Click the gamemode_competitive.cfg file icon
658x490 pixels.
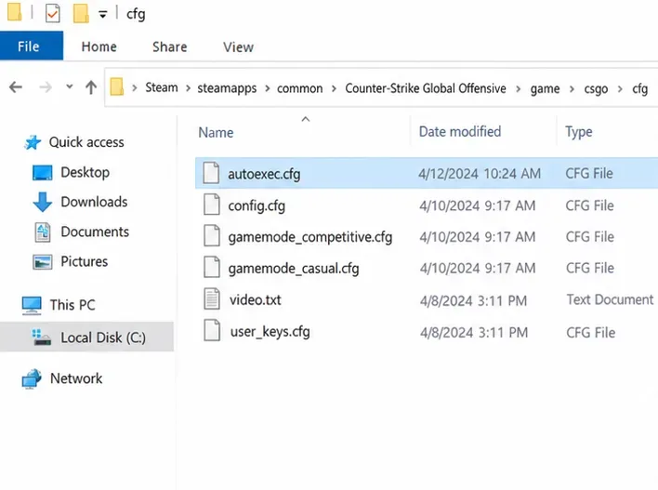[212, 235]
